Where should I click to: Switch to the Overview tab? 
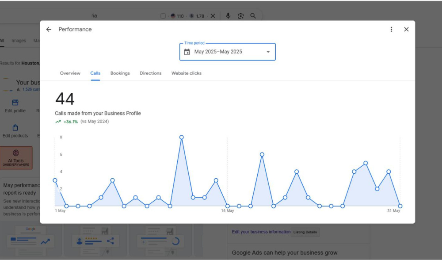click(x=70, y=73)
